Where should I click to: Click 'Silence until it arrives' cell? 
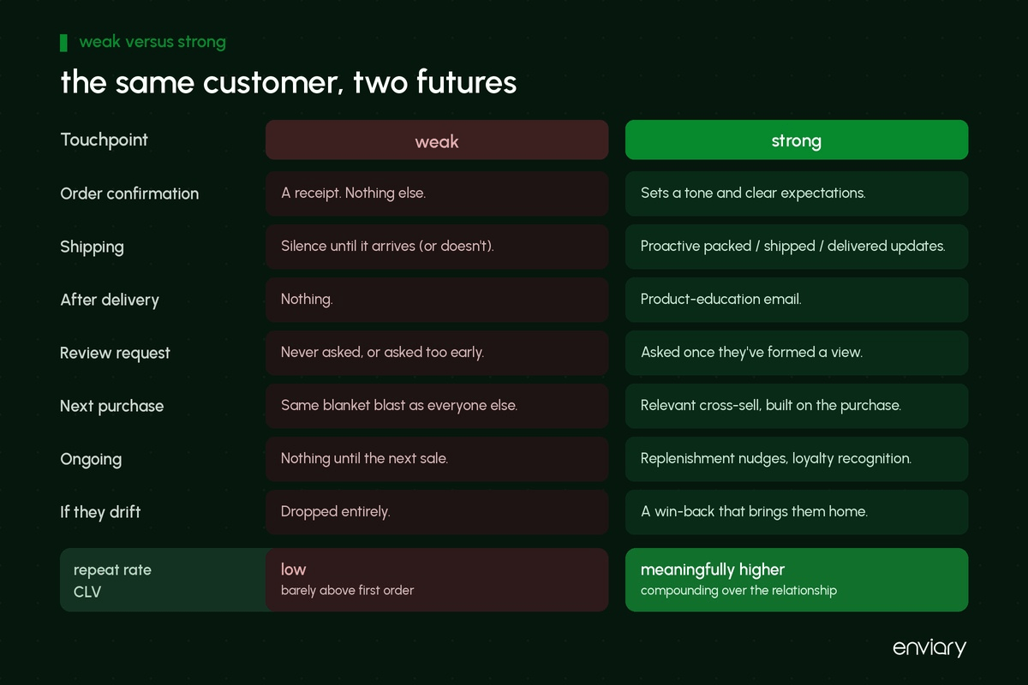click(x=437, y=247)
